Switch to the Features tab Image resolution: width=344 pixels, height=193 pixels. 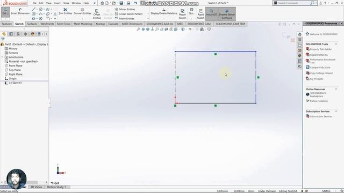(x=6, y=24)
